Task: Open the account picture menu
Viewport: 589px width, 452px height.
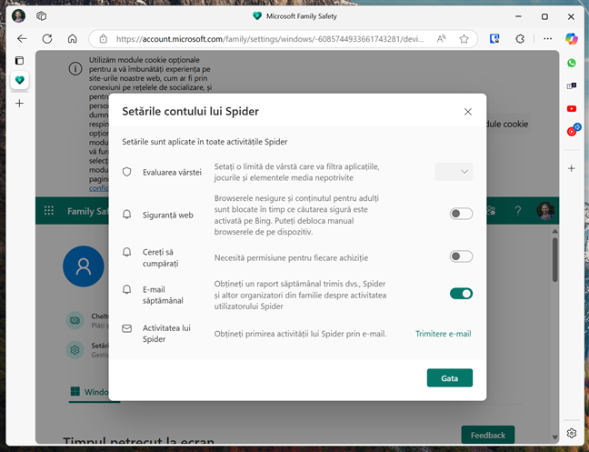Action: [x=545, y=210]
